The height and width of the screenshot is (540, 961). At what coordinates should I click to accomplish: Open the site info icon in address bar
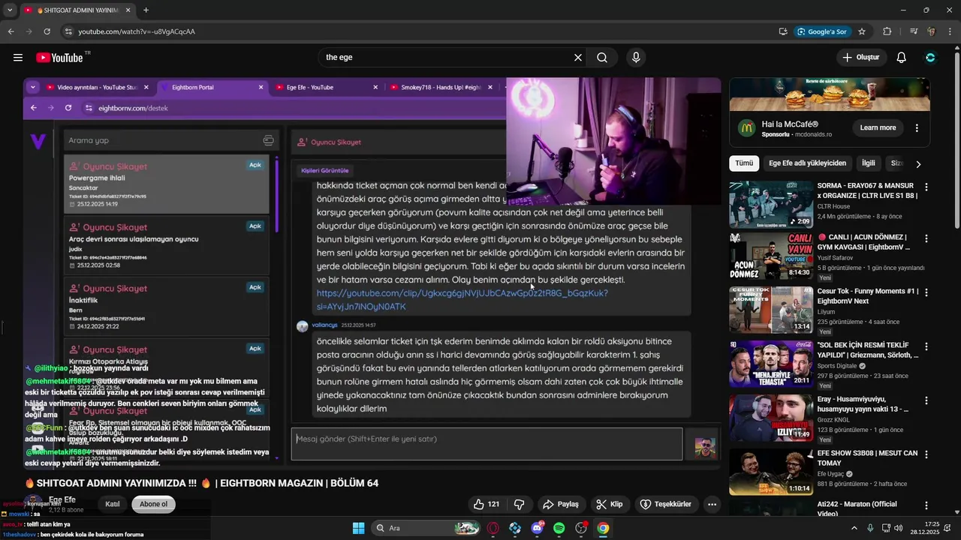(68, 31)
